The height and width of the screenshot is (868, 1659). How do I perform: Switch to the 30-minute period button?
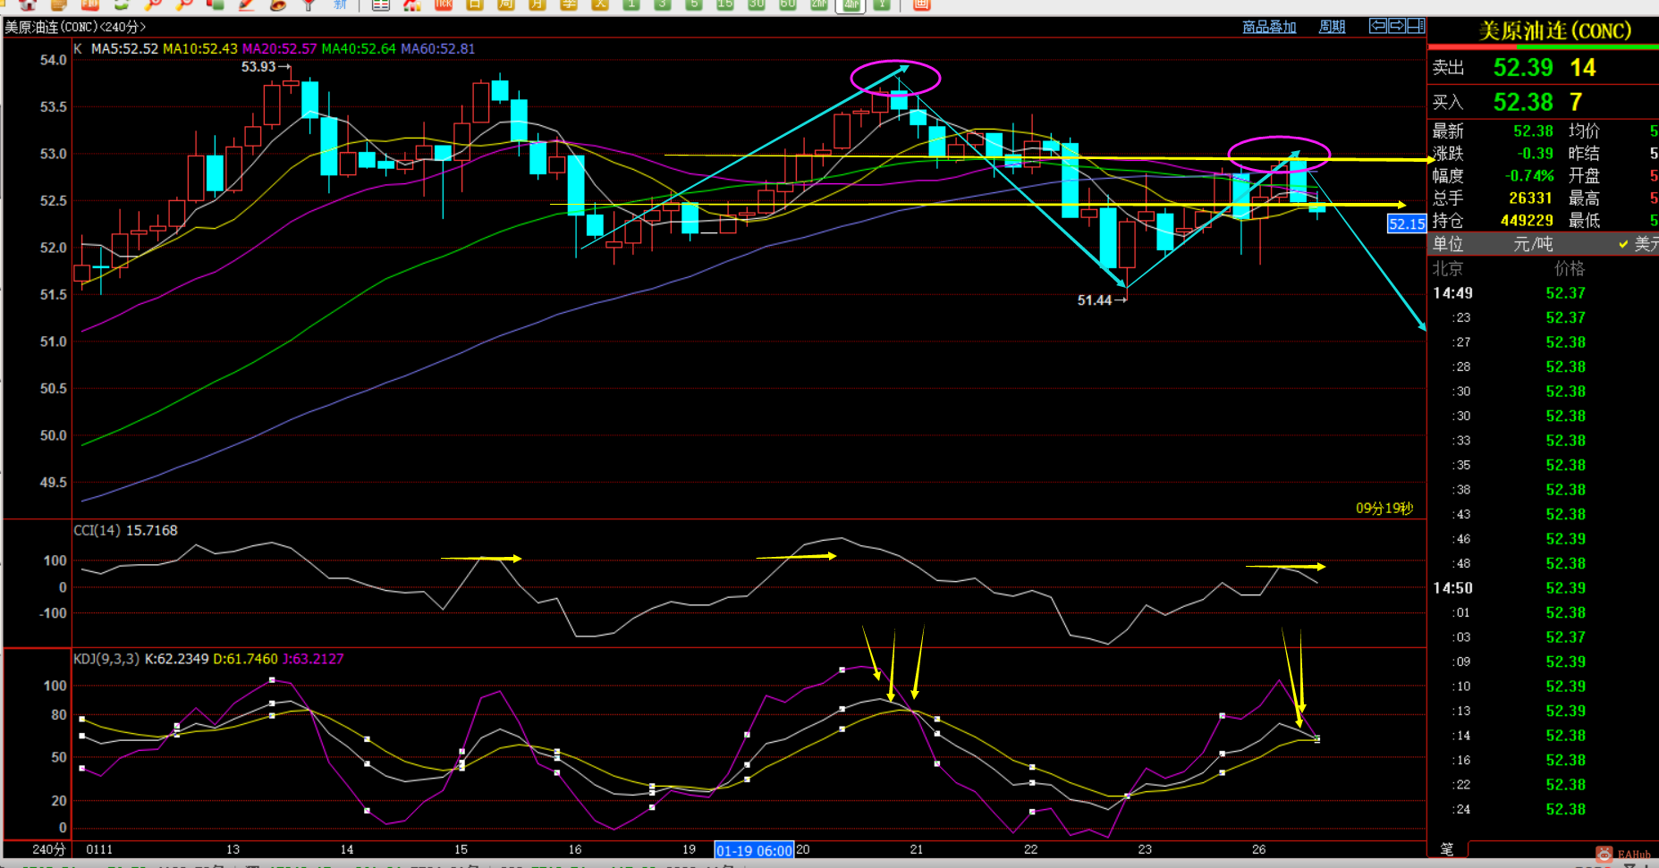(756, 4)
